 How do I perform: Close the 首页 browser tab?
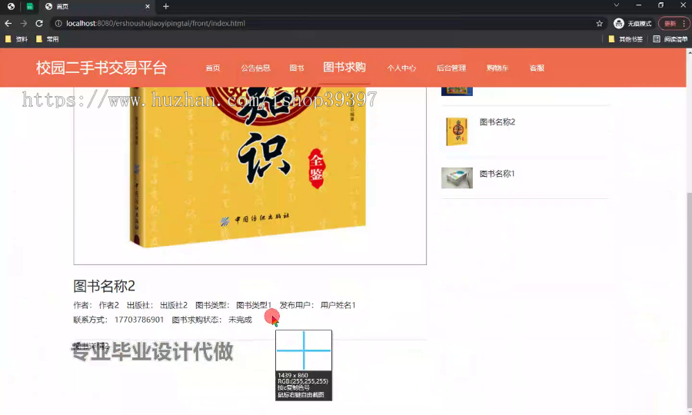pos(148,6)
